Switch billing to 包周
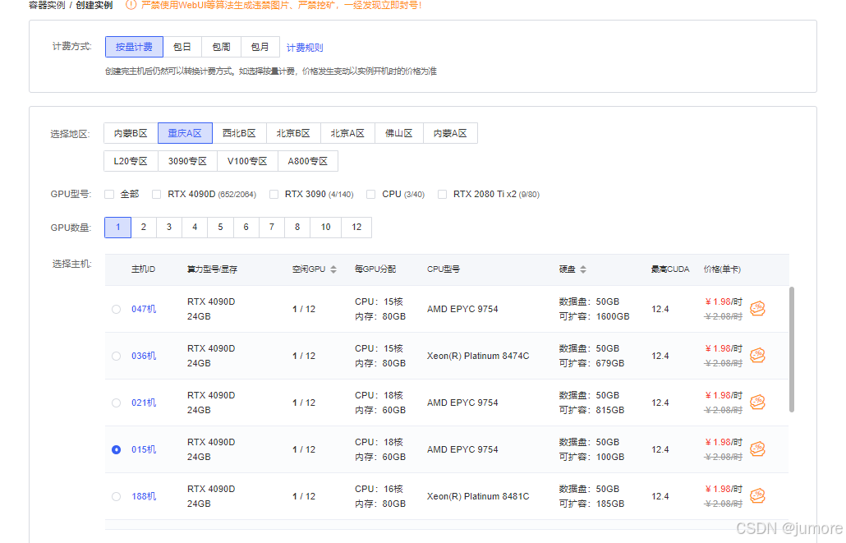Image resolution: width=846 pixels, height=543 pixels. 221,47
